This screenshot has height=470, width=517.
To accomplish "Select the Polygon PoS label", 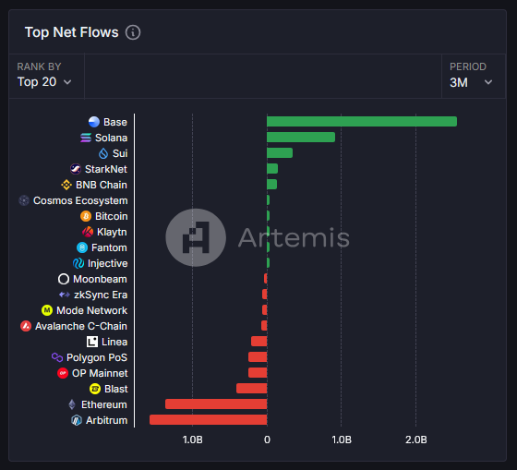I will (97, 357).
